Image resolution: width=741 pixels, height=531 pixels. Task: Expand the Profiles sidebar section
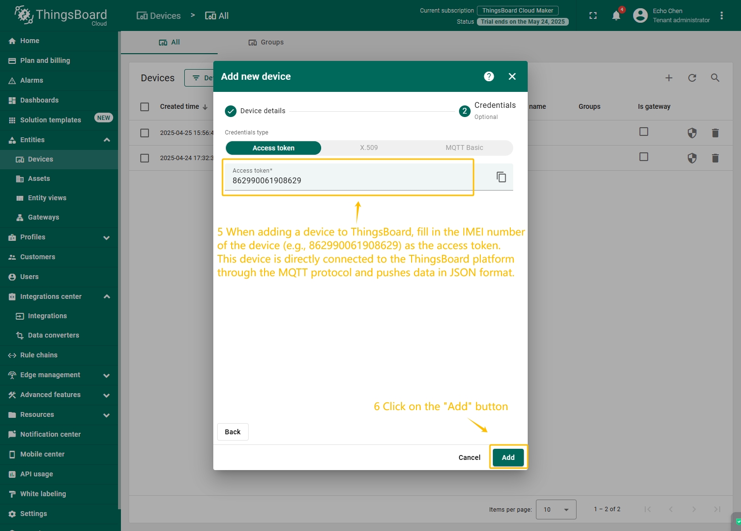click(x=107, y=237)
